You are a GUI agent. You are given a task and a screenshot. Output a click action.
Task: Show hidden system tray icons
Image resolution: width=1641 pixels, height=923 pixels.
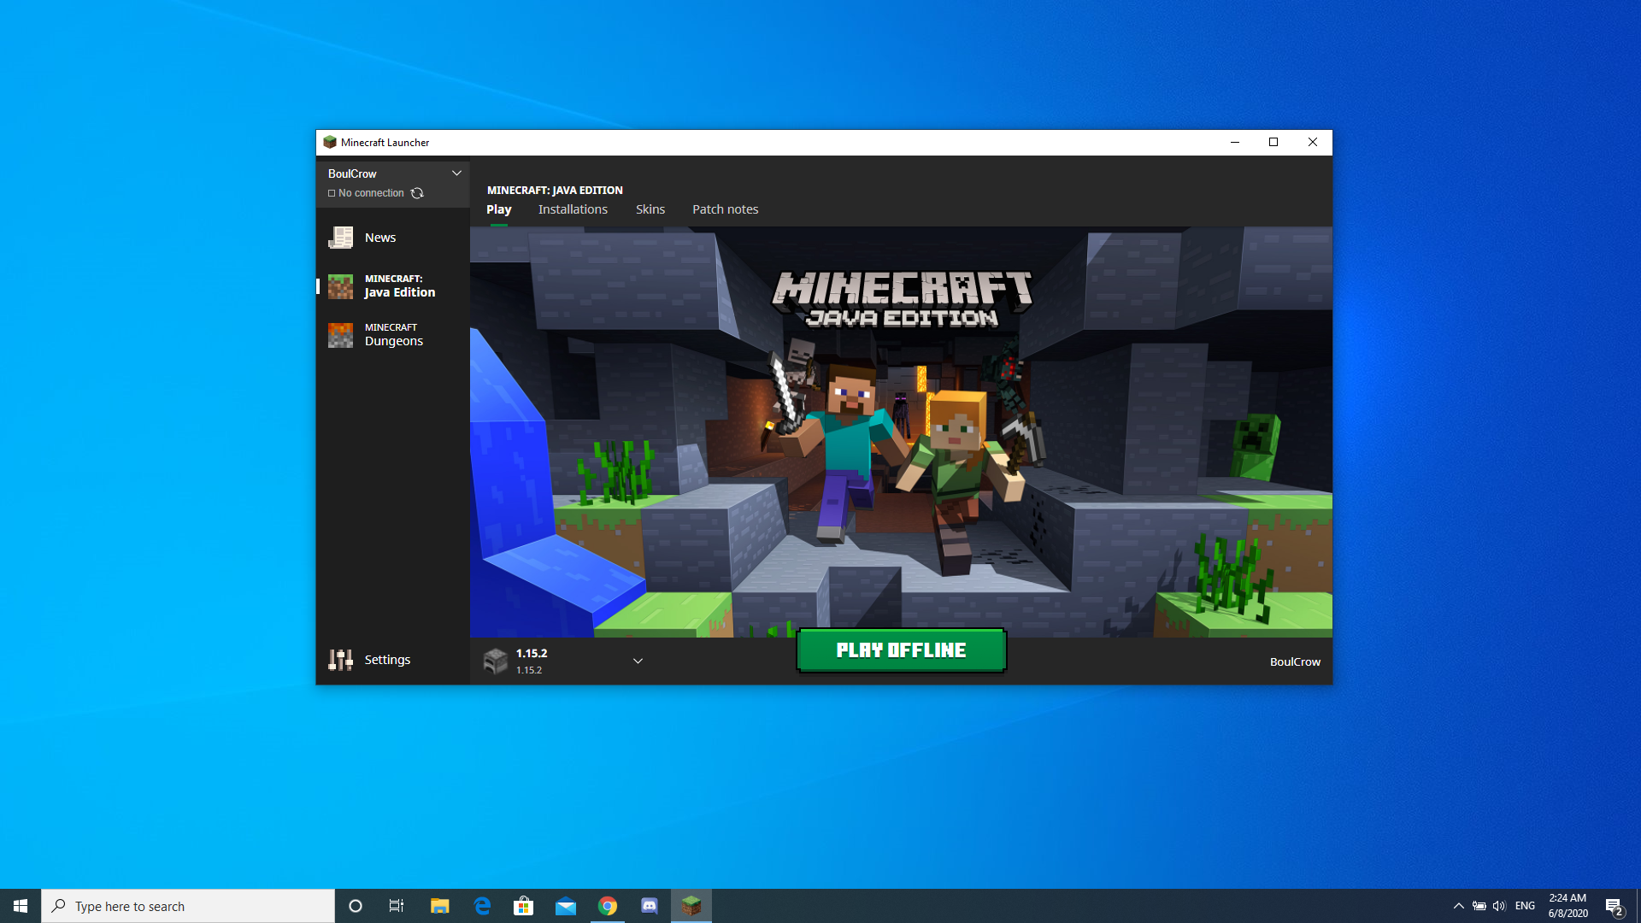coord(1459,906)
